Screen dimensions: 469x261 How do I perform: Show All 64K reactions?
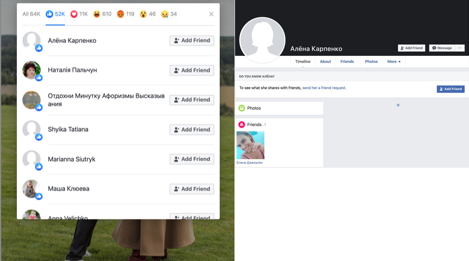click(x=31, y=14)
